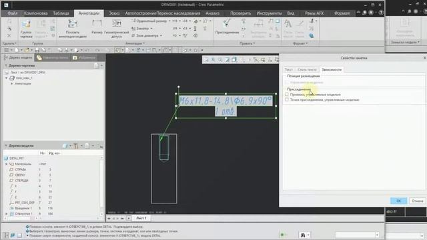Select the СВЕРХУ datum plane
This screenshot has width=427, height=240.
coord(20,175)
